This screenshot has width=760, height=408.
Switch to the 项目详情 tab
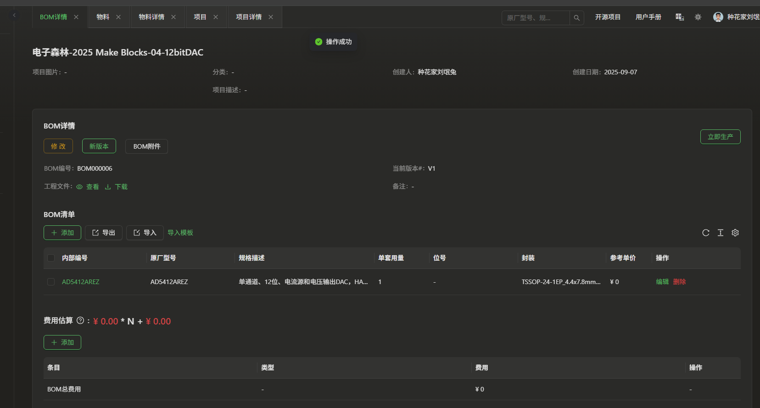pos(249,17)
